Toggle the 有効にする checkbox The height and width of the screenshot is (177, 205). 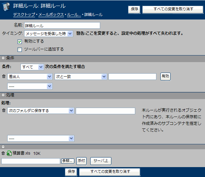pyautogui.click(x=20, y=42)
